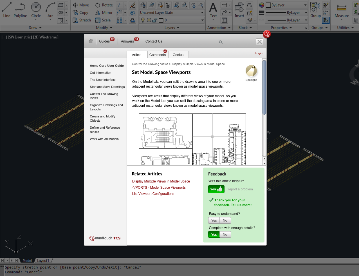The height and width of the screenshot is (276, 359).
Task: Open Unsaved Layer State dropdown
Action: click(x=172, y=13)
